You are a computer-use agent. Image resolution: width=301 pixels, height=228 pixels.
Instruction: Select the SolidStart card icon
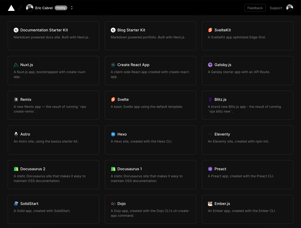[x=16, y=204]
